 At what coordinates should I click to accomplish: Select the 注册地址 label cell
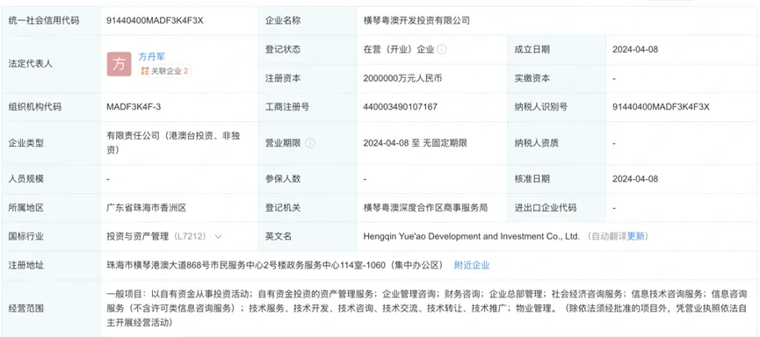click(51, 265)
